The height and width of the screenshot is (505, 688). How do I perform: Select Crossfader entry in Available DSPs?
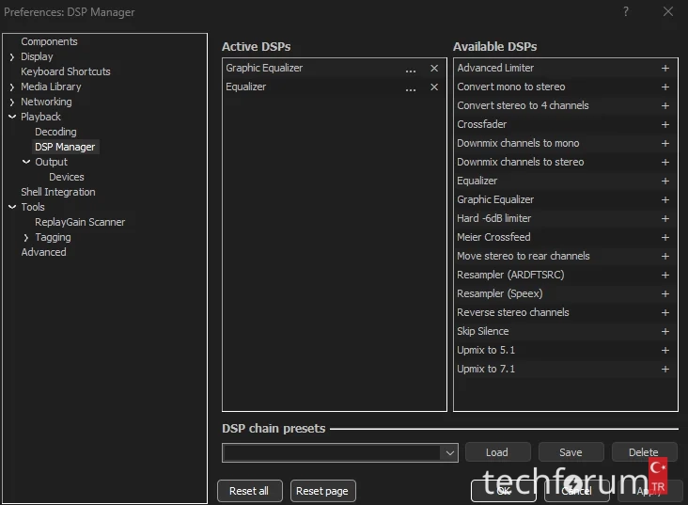point(482,124)
